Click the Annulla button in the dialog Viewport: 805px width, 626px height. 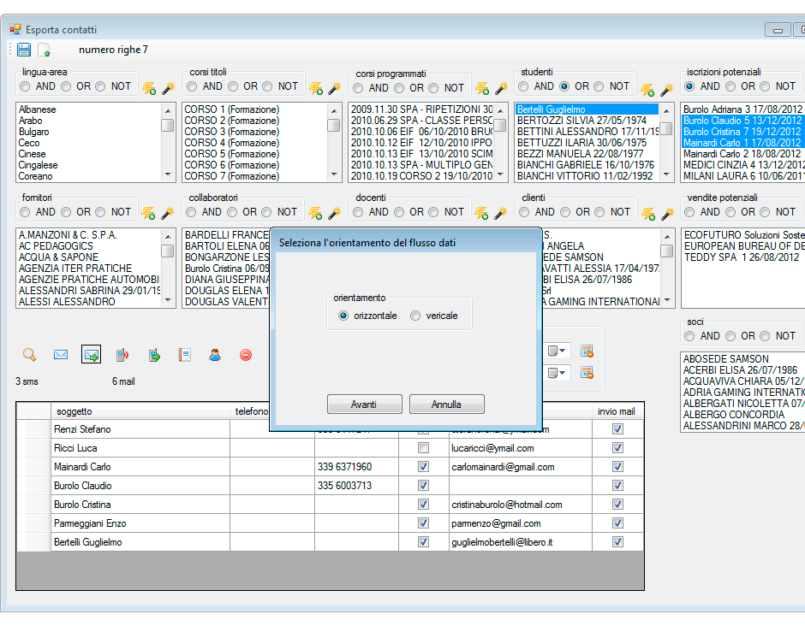pos(447,405)
